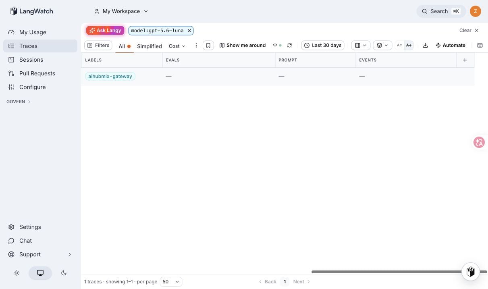The width and height of the screenshot is (488, 289).
Task: Open My Workspace dropdown
Action: pyautogui.click(x=121, y=11)
